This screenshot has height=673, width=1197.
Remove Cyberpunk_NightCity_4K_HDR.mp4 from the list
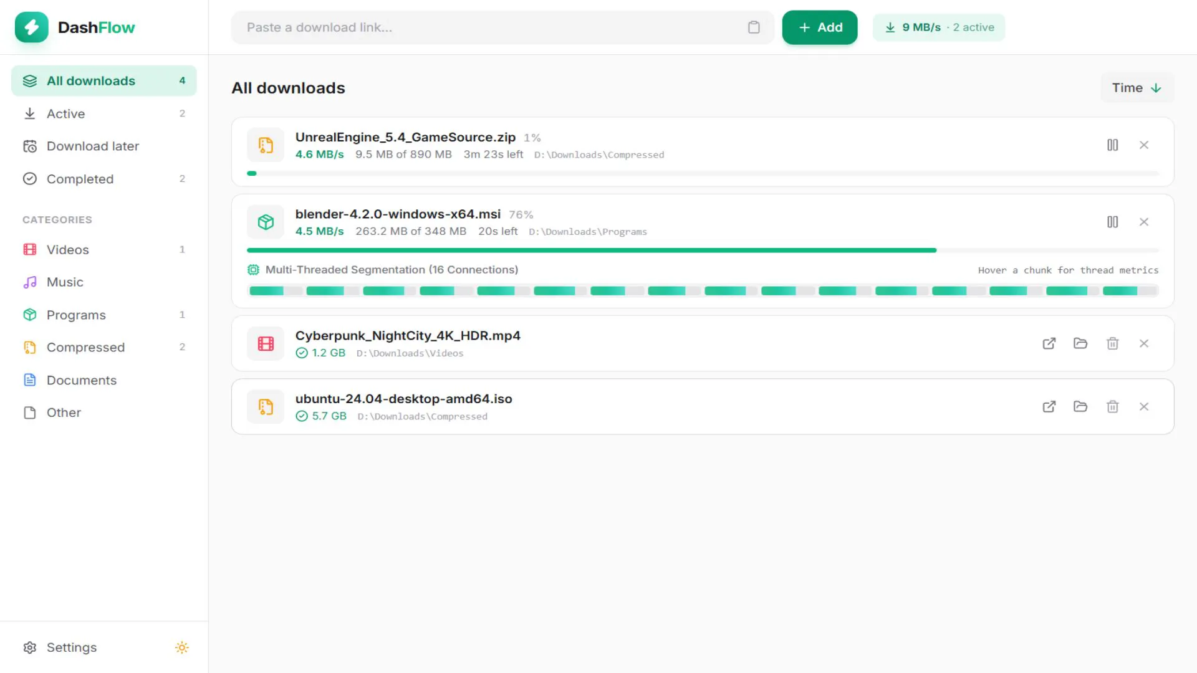1144,343
